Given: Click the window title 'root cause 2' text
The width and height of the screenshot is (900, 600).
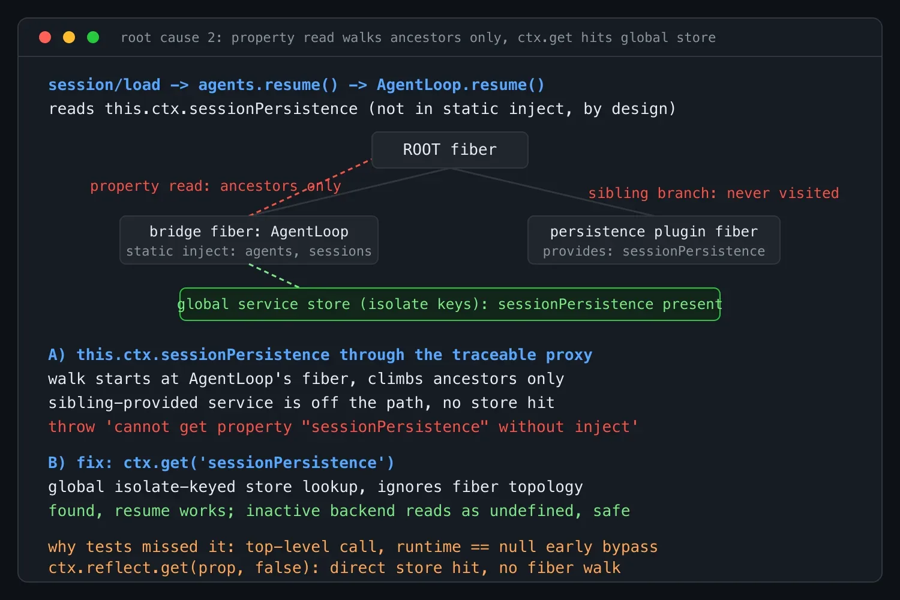Looking at the screenshot, I should click(418, 38).
